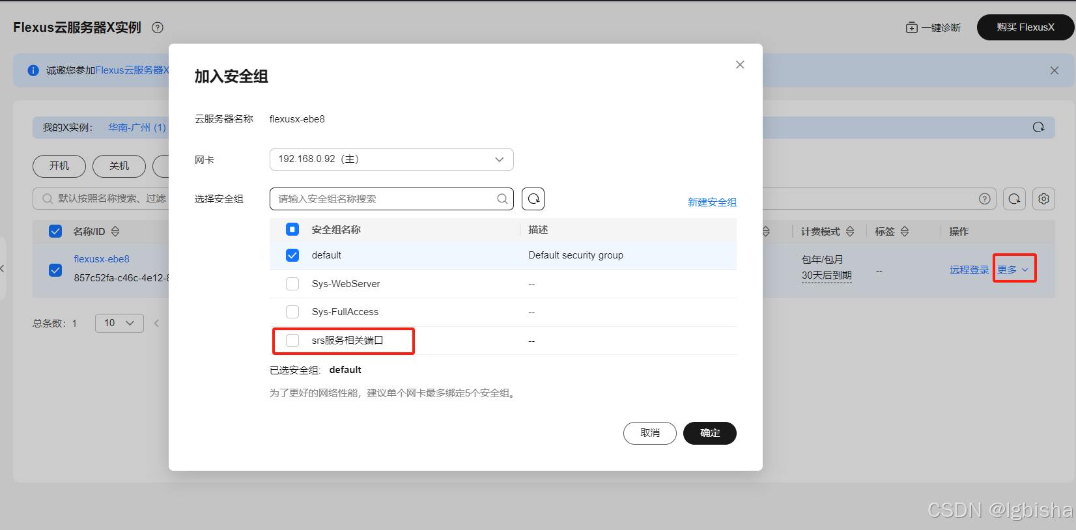
Task: Select the 华南-广州 (1) region tab
Action: [137, 127]
